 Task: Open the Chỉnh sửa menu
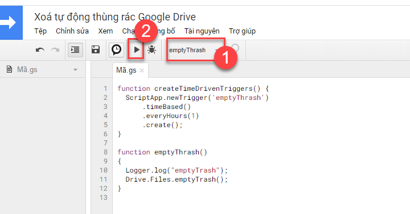click(72, 31)
